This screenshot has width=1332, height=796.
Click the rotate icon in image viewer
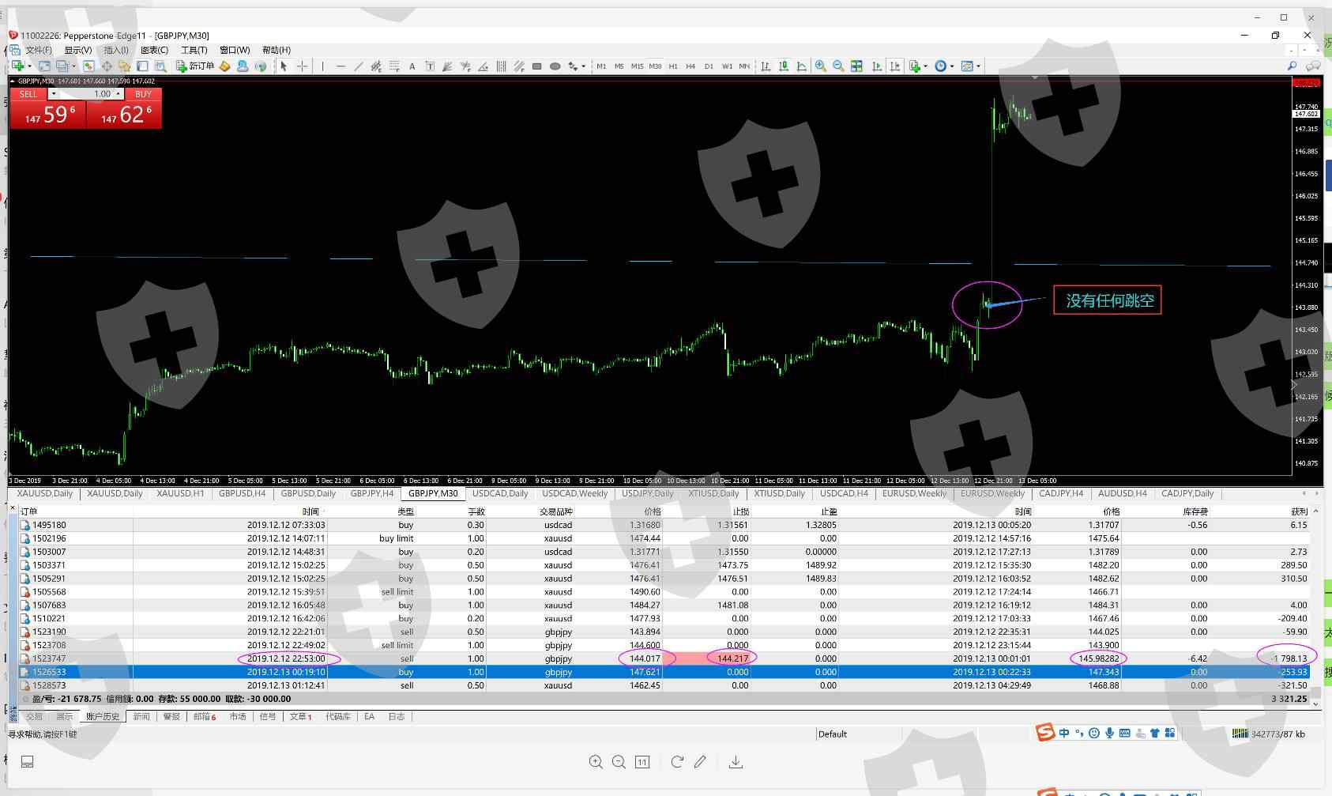coord(677,762)
